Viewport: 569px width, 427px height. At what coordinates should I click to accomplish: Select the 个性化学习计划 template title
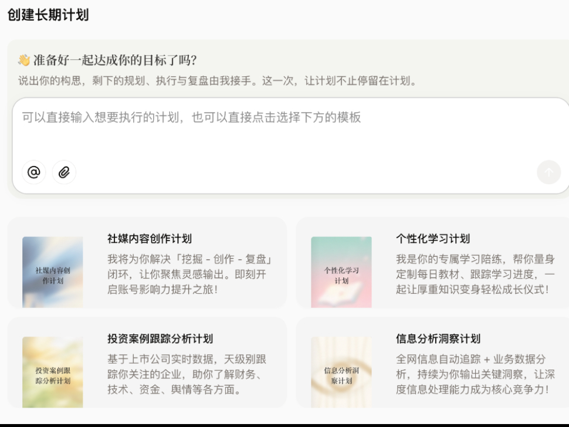(x=433, y=239)
